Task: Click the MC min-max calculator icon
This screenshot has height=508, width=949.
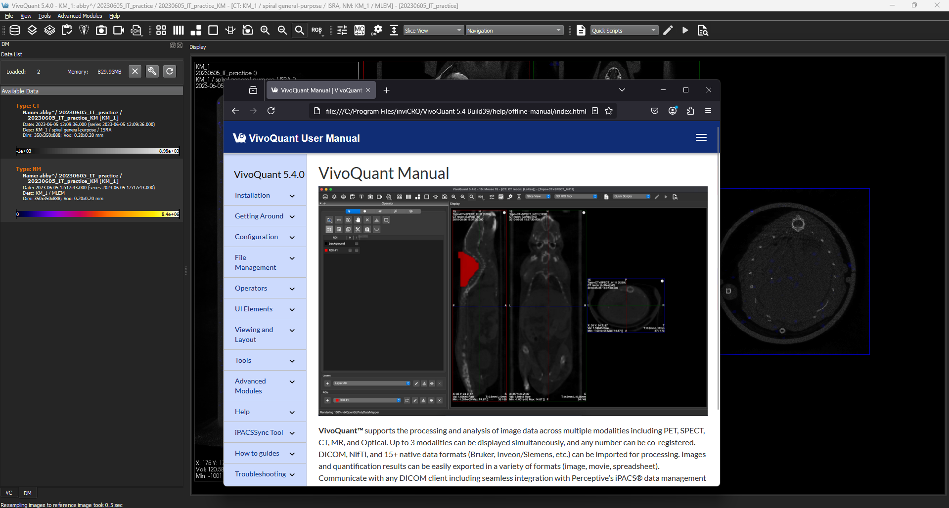Action: 360,30
